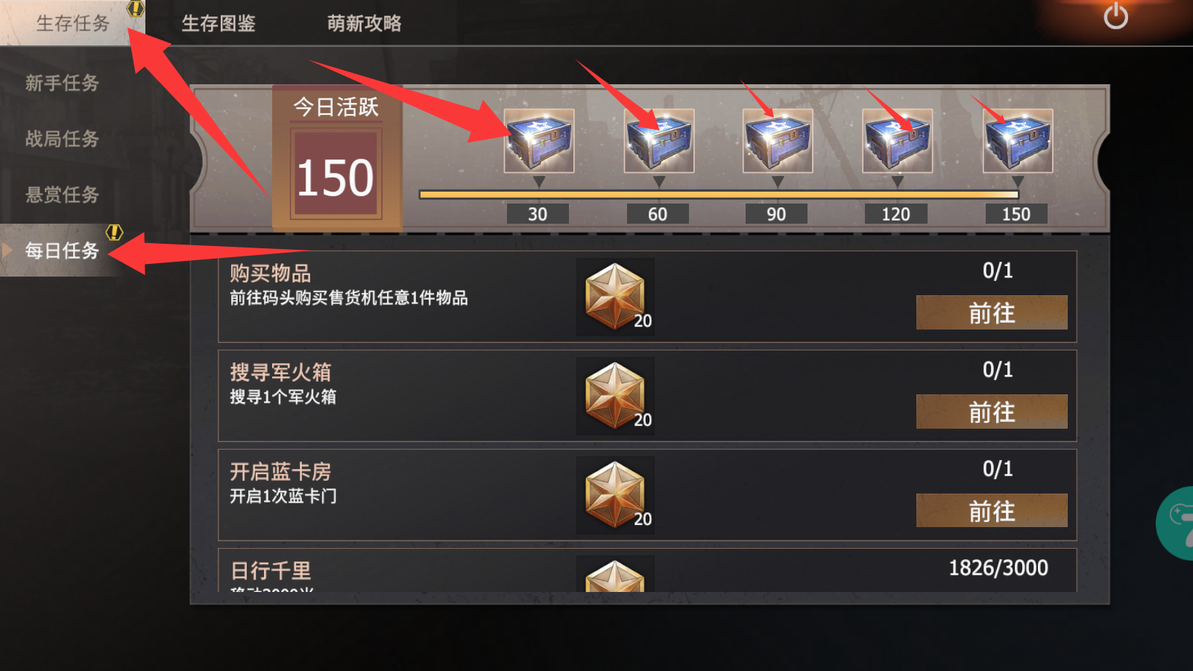
Task: Tap the 开启蓝卡房 star medal reward icon
Action: [x=615, y=495]
